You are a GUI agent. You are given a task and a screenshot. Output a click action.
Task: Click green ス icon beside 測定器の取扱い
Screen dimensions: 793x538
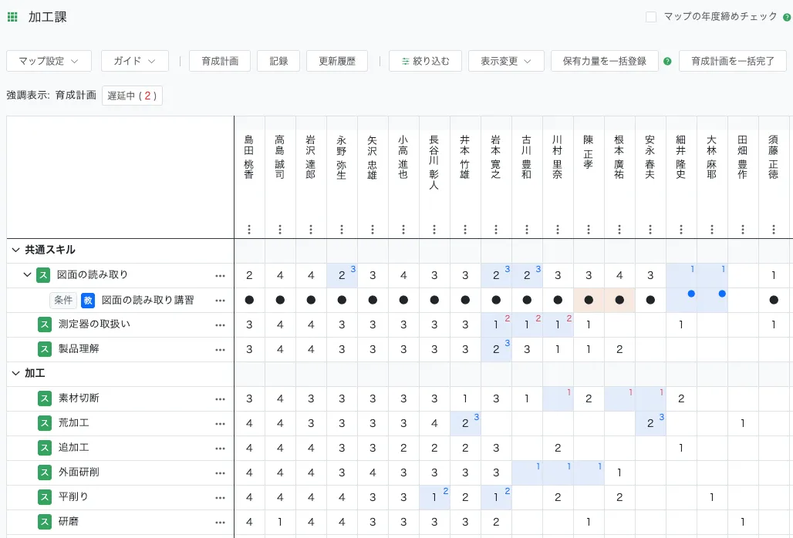point(45,324)
